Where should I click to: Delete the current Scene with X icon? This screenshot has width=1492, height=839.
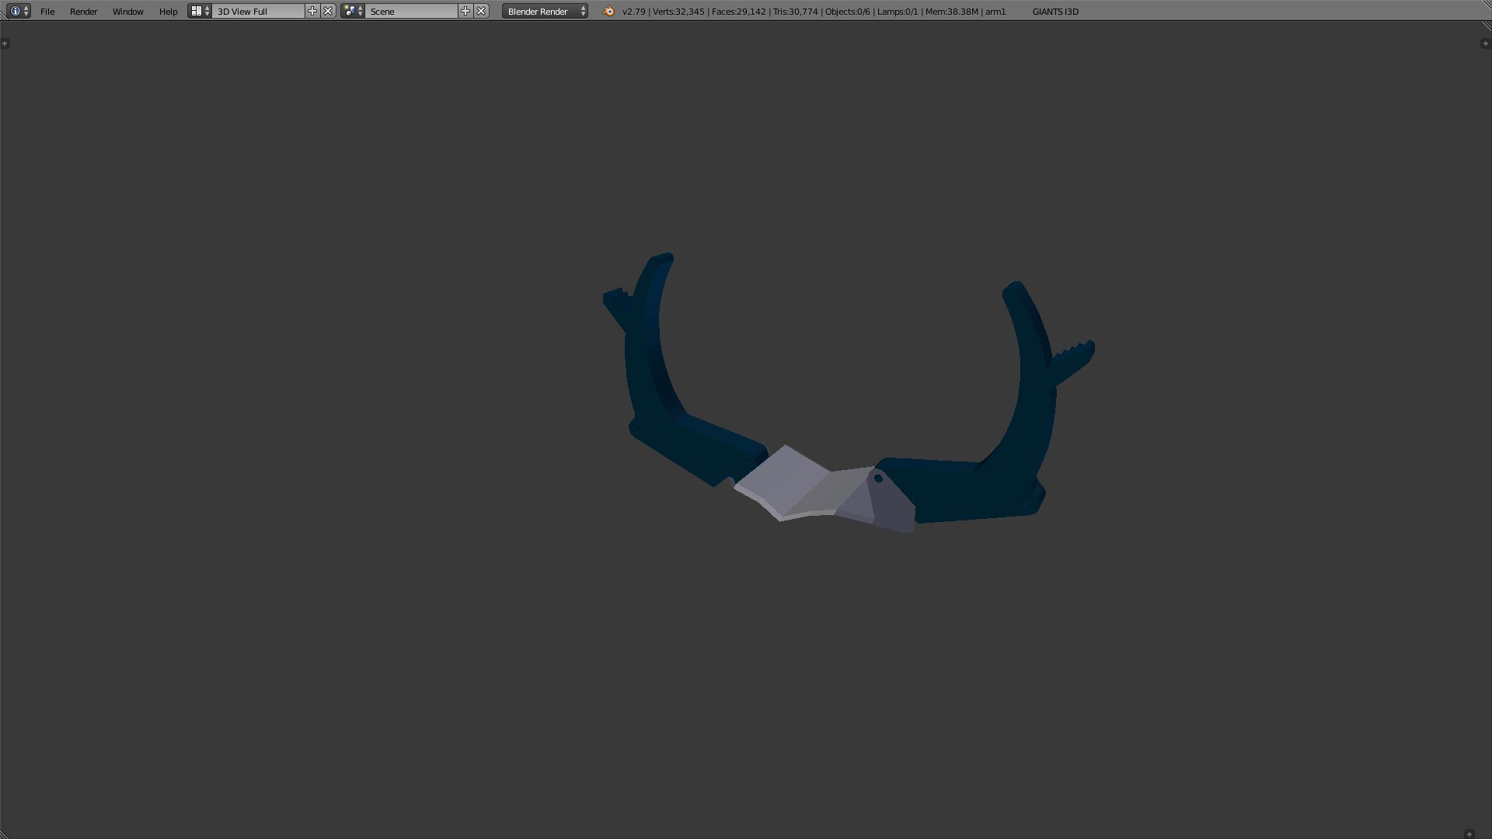tap(482, 11)
